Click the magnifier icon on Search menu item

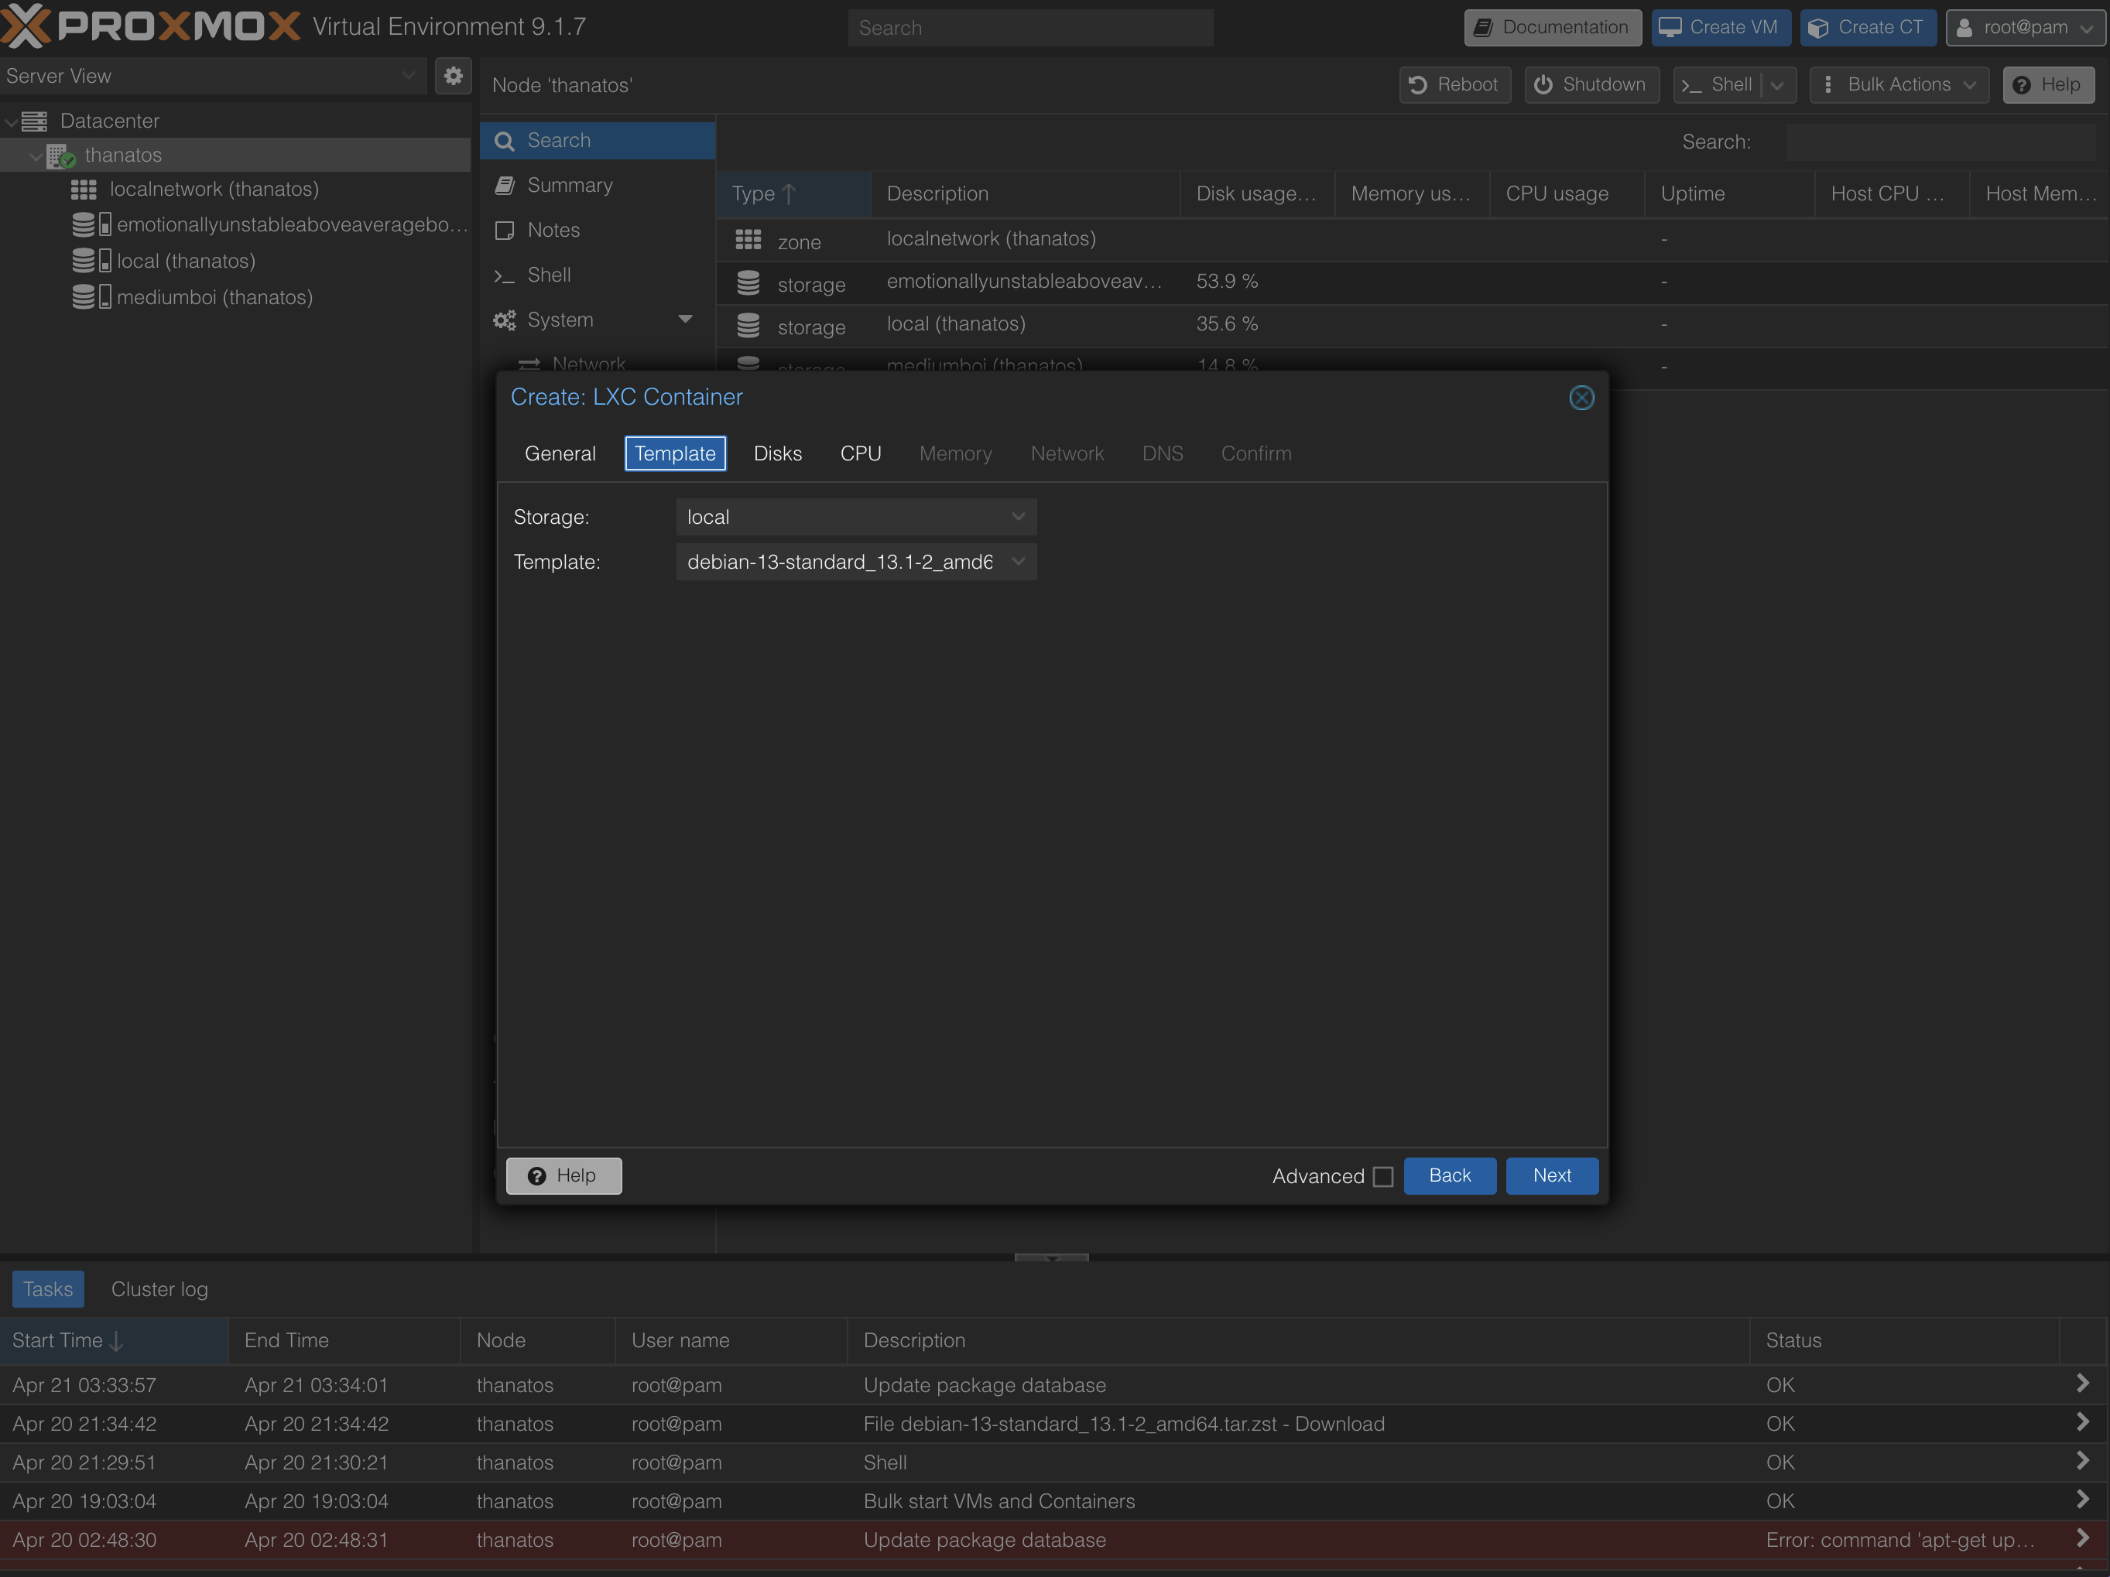click(505, 141)
